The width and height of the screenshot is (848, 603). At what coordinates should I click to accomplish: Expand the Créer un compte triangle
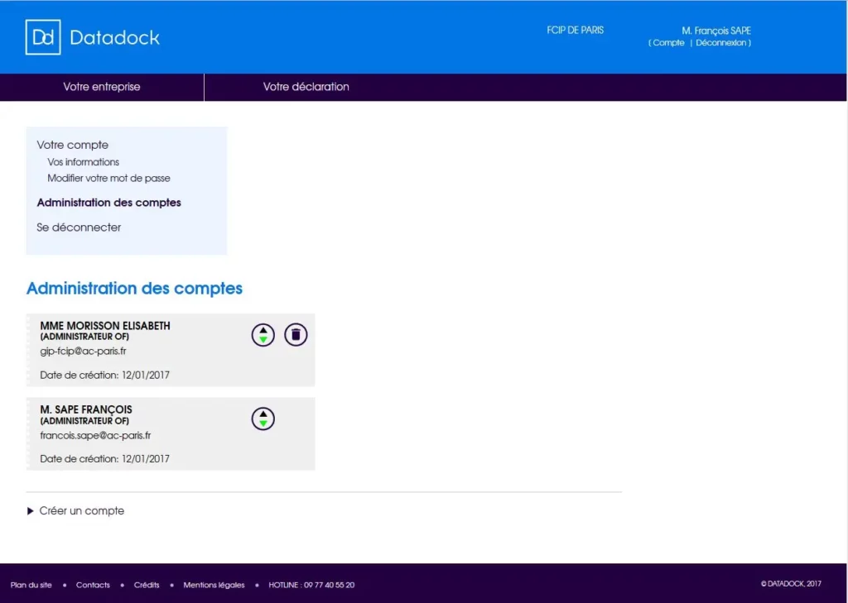pos(31,511)
